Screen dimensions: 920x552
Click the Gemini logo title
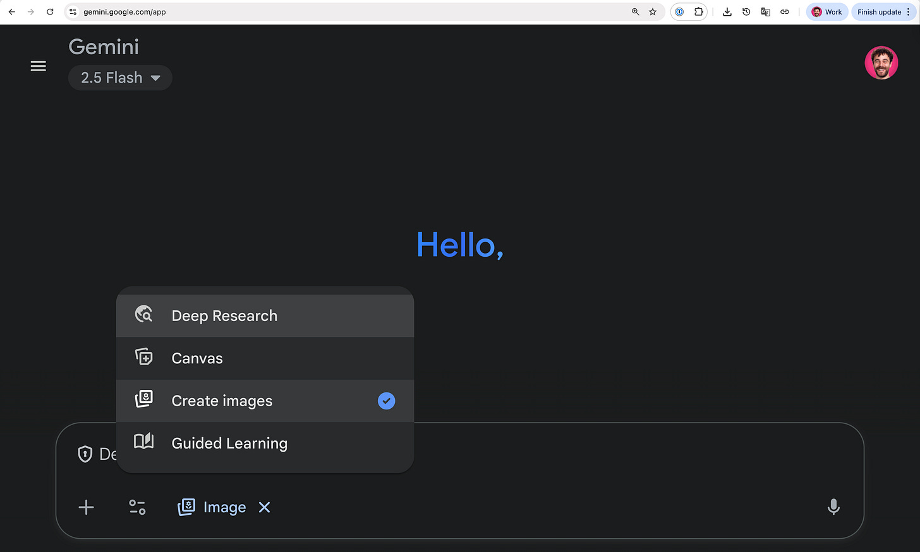[104, 47]
